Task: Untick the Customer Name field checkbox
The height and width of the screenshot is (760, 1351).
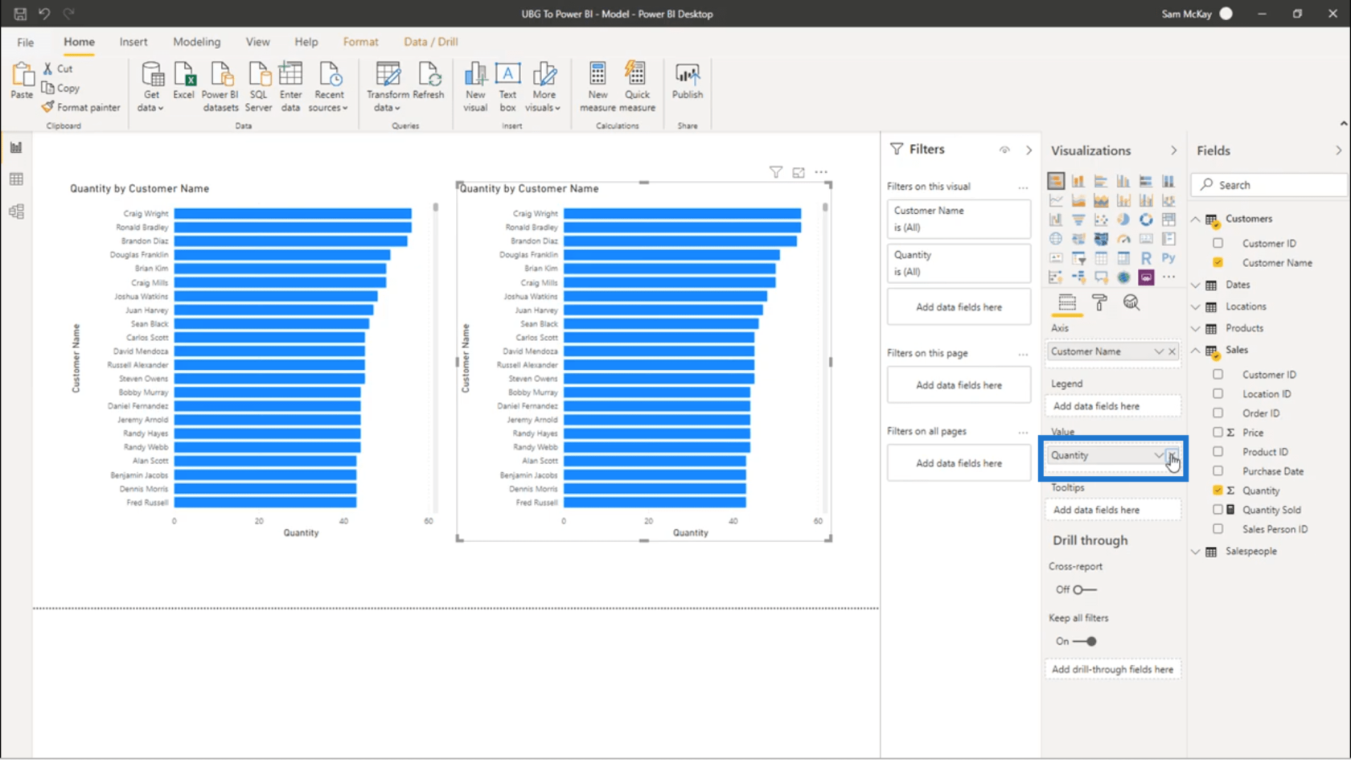Action: (1218, 262)
